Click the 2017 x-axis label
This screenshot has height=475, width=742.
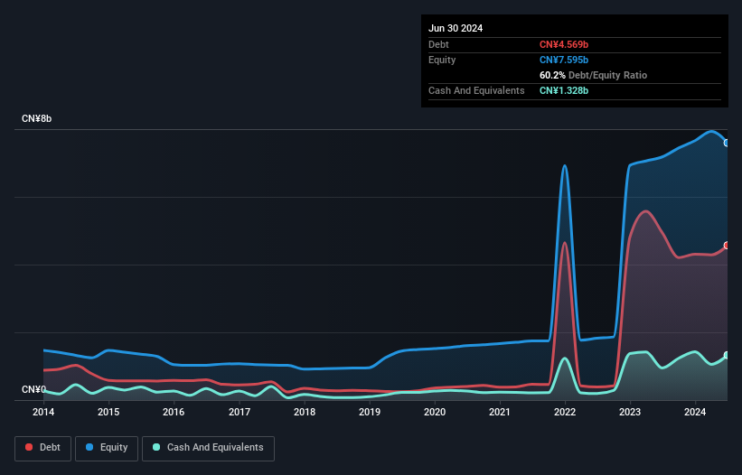point(240,412)
